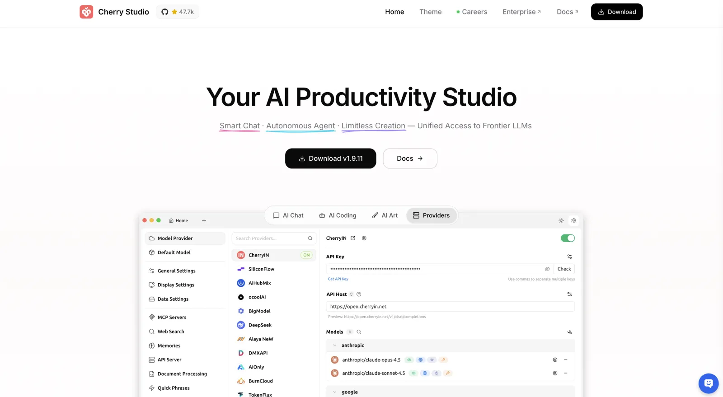Viewport: 723px width, 397px height.
Task: Open settings gear for claude-sonnet-4.5
Action: 555,373
